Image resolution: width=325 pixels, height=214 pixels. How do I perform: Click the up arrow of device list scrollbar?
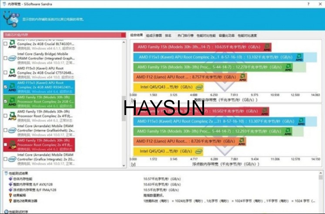click(124, 43)
